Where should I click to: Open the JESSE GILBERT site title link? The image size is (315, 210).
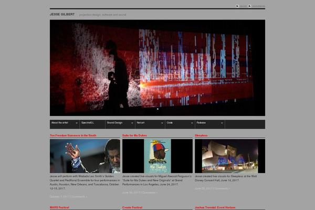(x=62, y=15)
